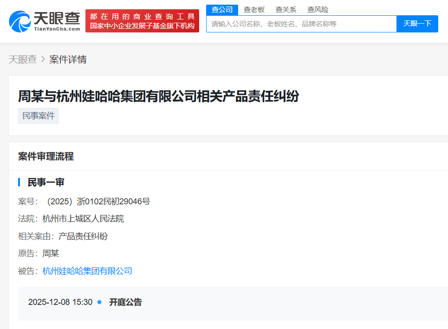Switch to the 查关系 tab

tap(286, 10)
